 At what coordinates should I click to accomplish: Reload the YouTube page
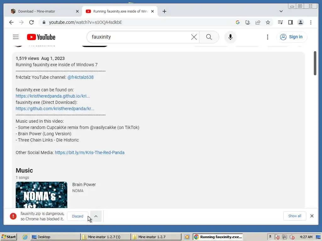point(31,22)
